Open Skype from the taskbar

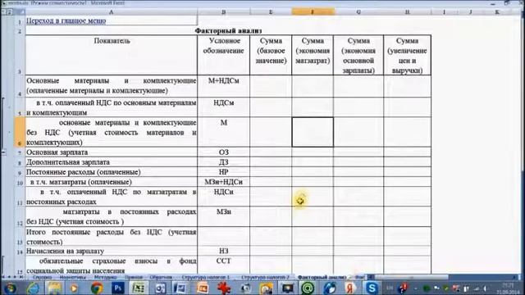[372, 288]
